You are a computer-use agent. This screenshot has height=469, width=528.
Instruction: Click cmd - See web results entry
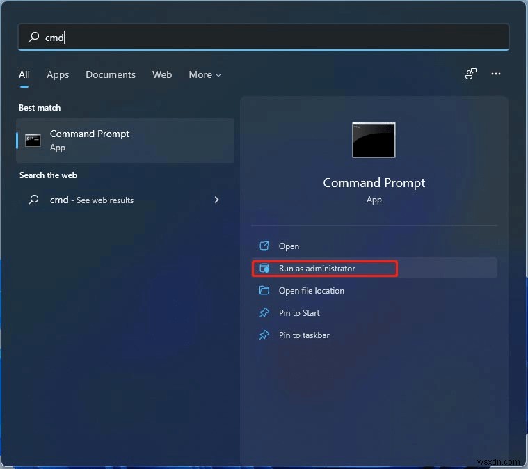[x=125, y=200]
